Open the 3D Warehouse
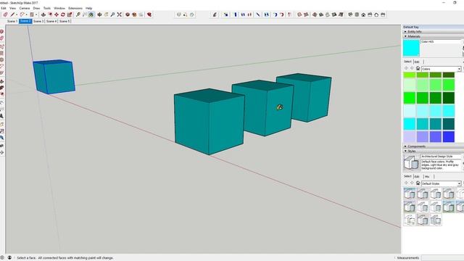This screenshot has height=261, width=464. 128,14
